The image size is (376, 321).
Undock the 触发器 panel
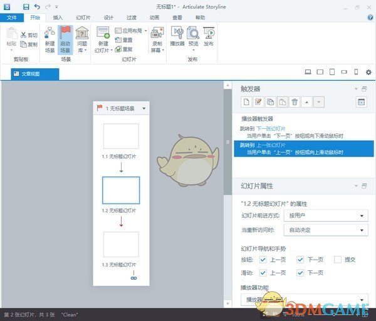pos(364,89)
